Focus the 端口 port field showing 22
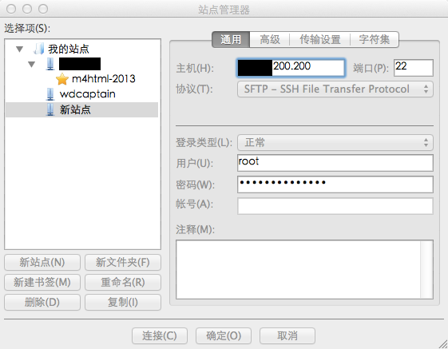This screenshot has width=448, height=349. pyautogui.click(x=414, y=68)
